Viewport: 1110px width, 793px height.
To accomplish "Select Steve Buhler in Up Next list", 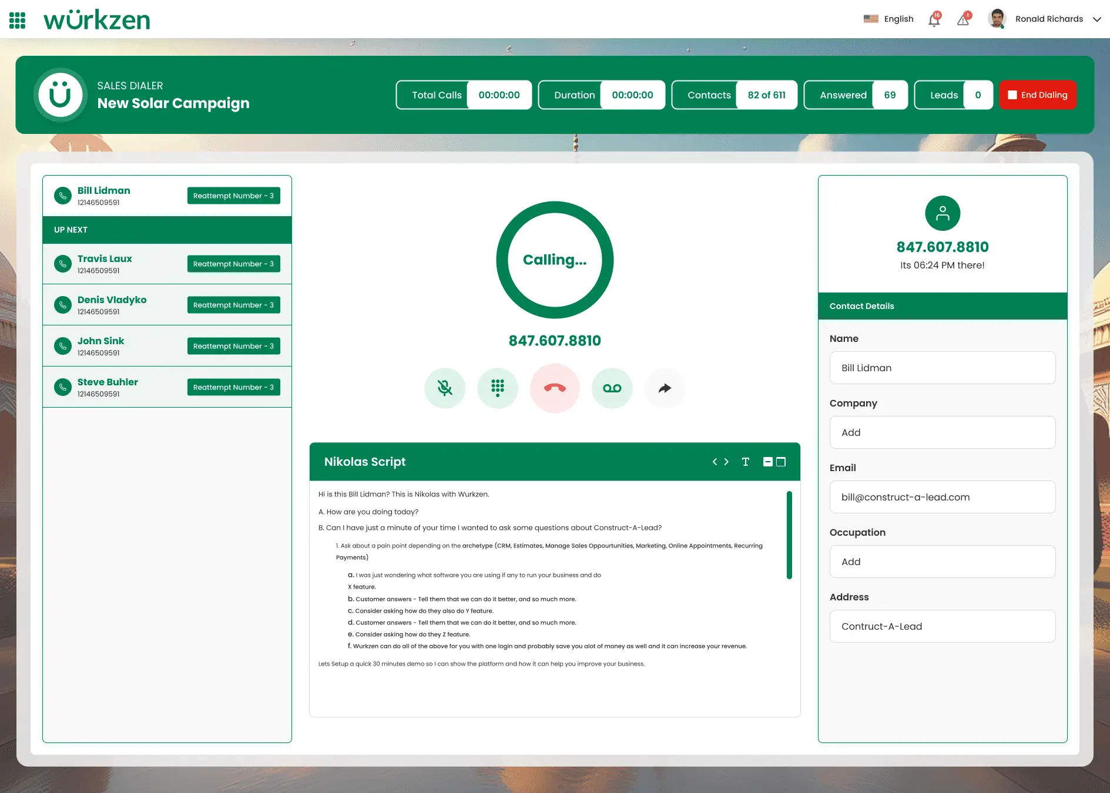I will coord(108,382).
